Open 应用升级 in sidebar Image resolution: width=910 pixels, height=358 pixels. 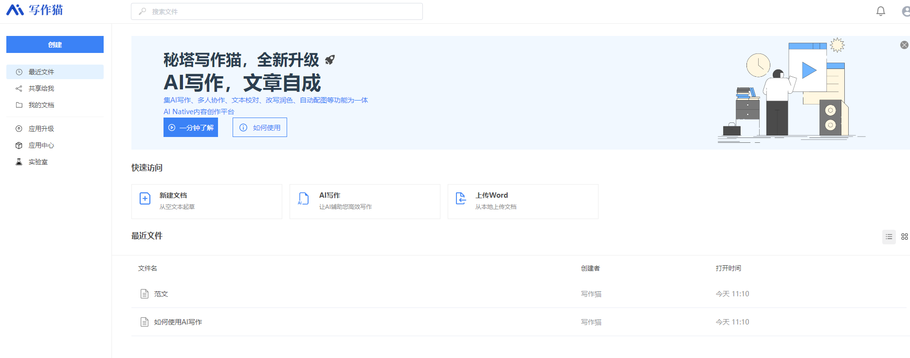tap(41, 129)
